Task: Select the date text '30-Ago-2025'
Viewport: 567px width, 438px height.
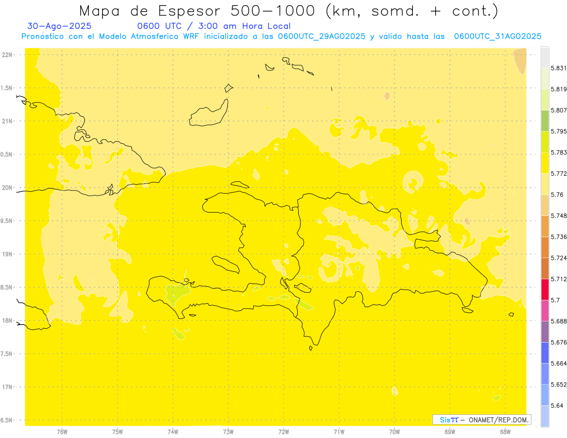Action: [x=60, y=26]
